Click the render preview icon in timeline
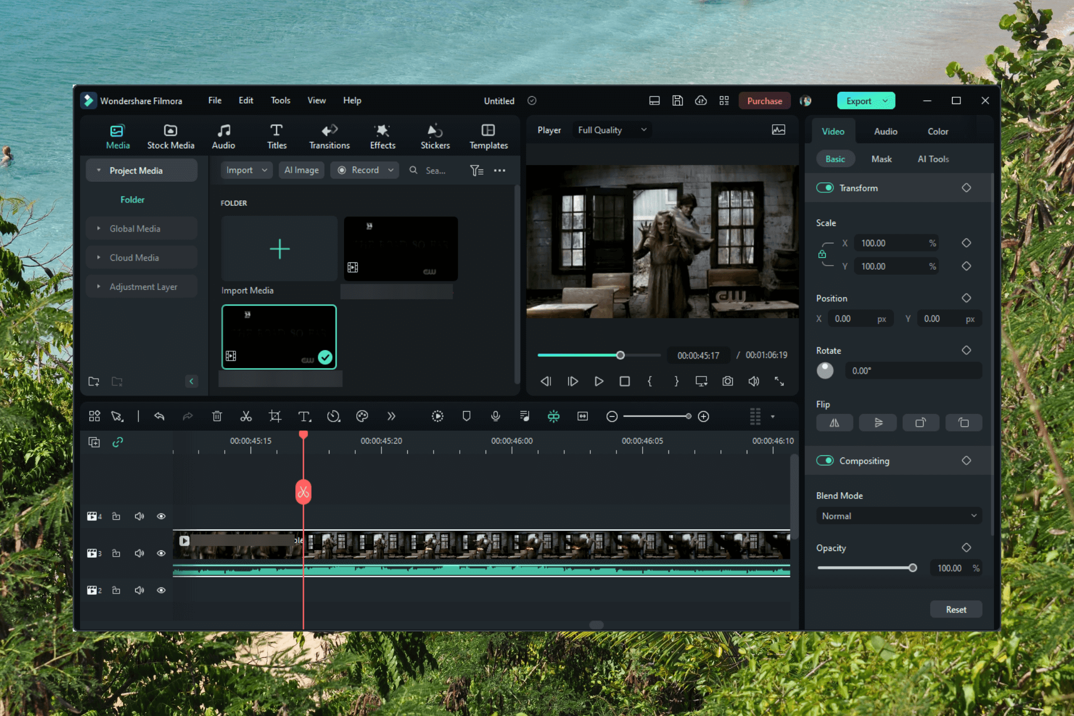The image size is (1074, 716). pyautogui.click(x=437, y=416)
